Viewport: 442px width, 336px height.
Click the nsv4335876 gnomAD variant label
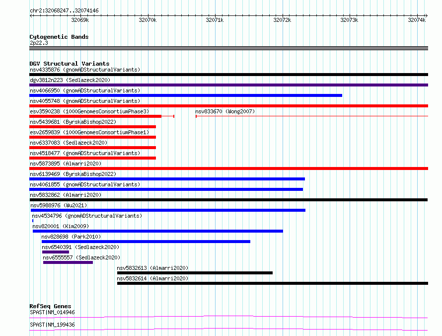coord(85,70)
